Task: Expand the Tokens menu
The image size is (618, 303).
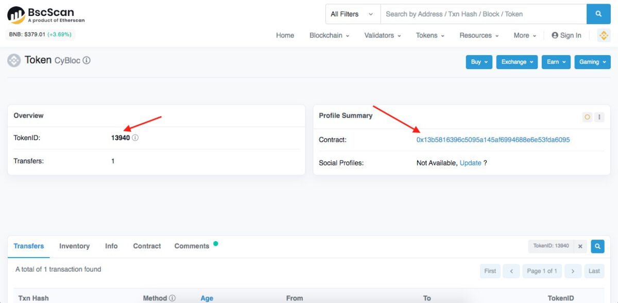Action: click(x=430, y=36)
